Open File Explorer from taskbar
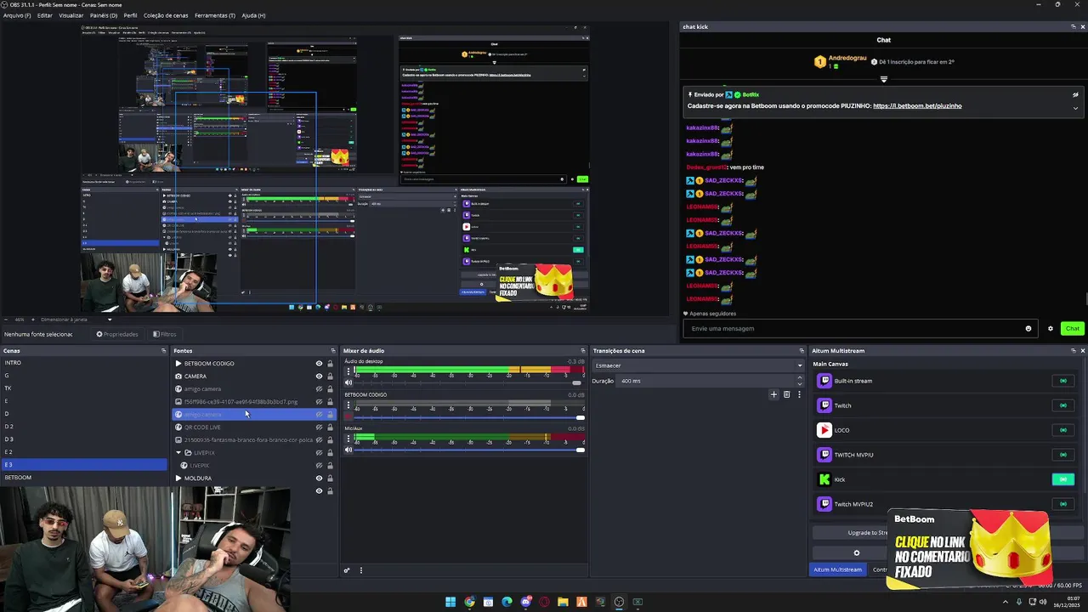The width and height of the screenshot is (1088, 612). (x=563, y=602)
